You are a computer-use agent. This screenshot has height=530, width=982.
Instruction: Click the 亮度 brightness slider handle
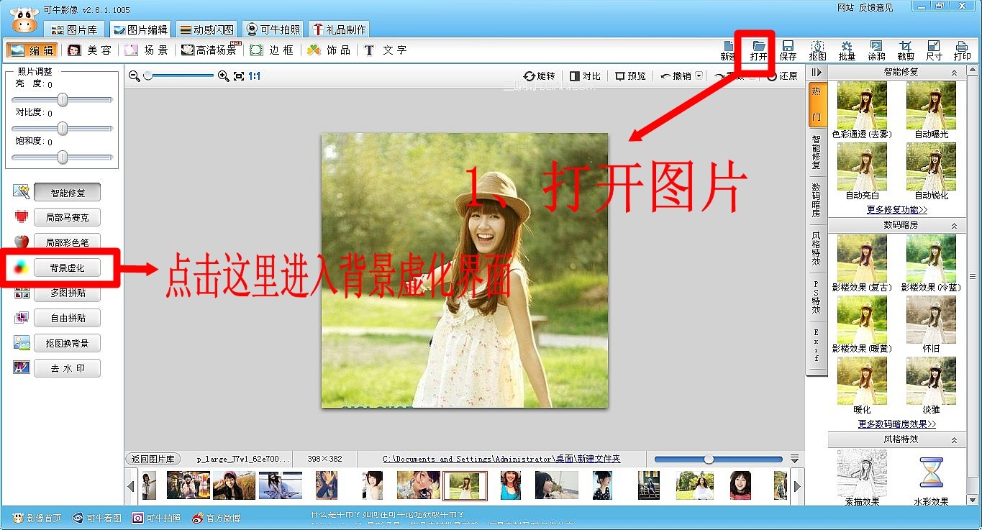pyautogui.click(x=63, y=99)
